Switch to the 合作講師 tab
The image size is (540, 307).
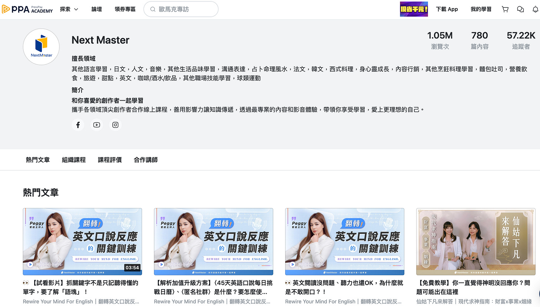(146, 160)
